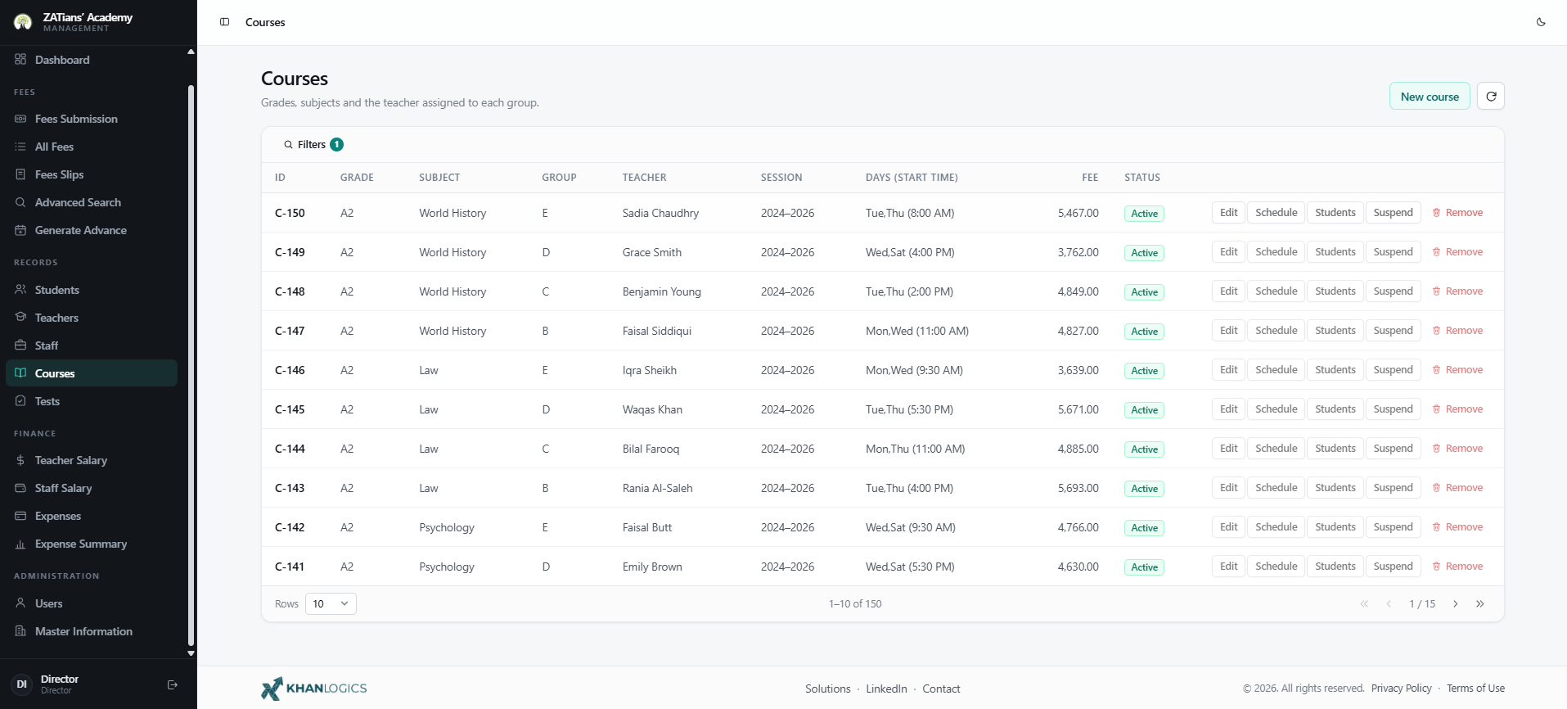Open Staff page in sidebar
1567x709 pixels.
pos(92,345)
